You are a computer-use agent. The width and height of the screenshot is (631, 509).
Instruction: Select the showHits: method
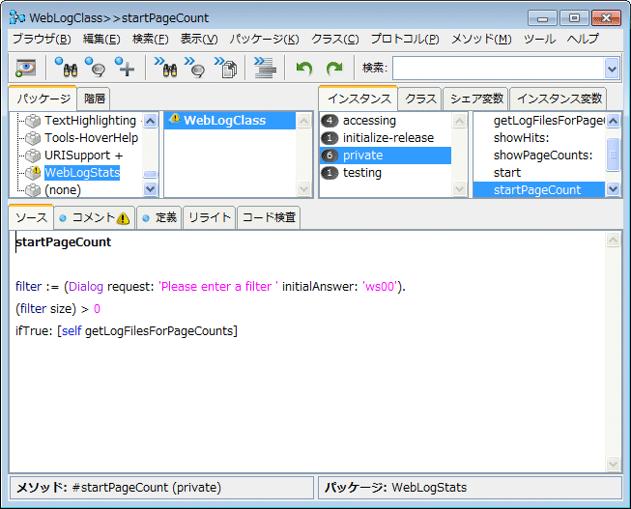(520, 138)
